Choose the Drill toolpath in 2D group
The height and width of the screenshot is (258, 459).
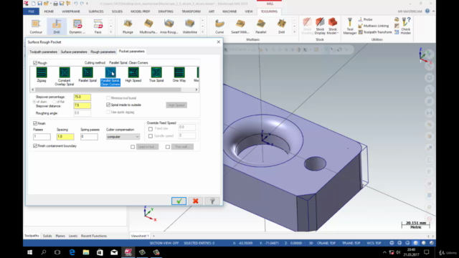57,27
